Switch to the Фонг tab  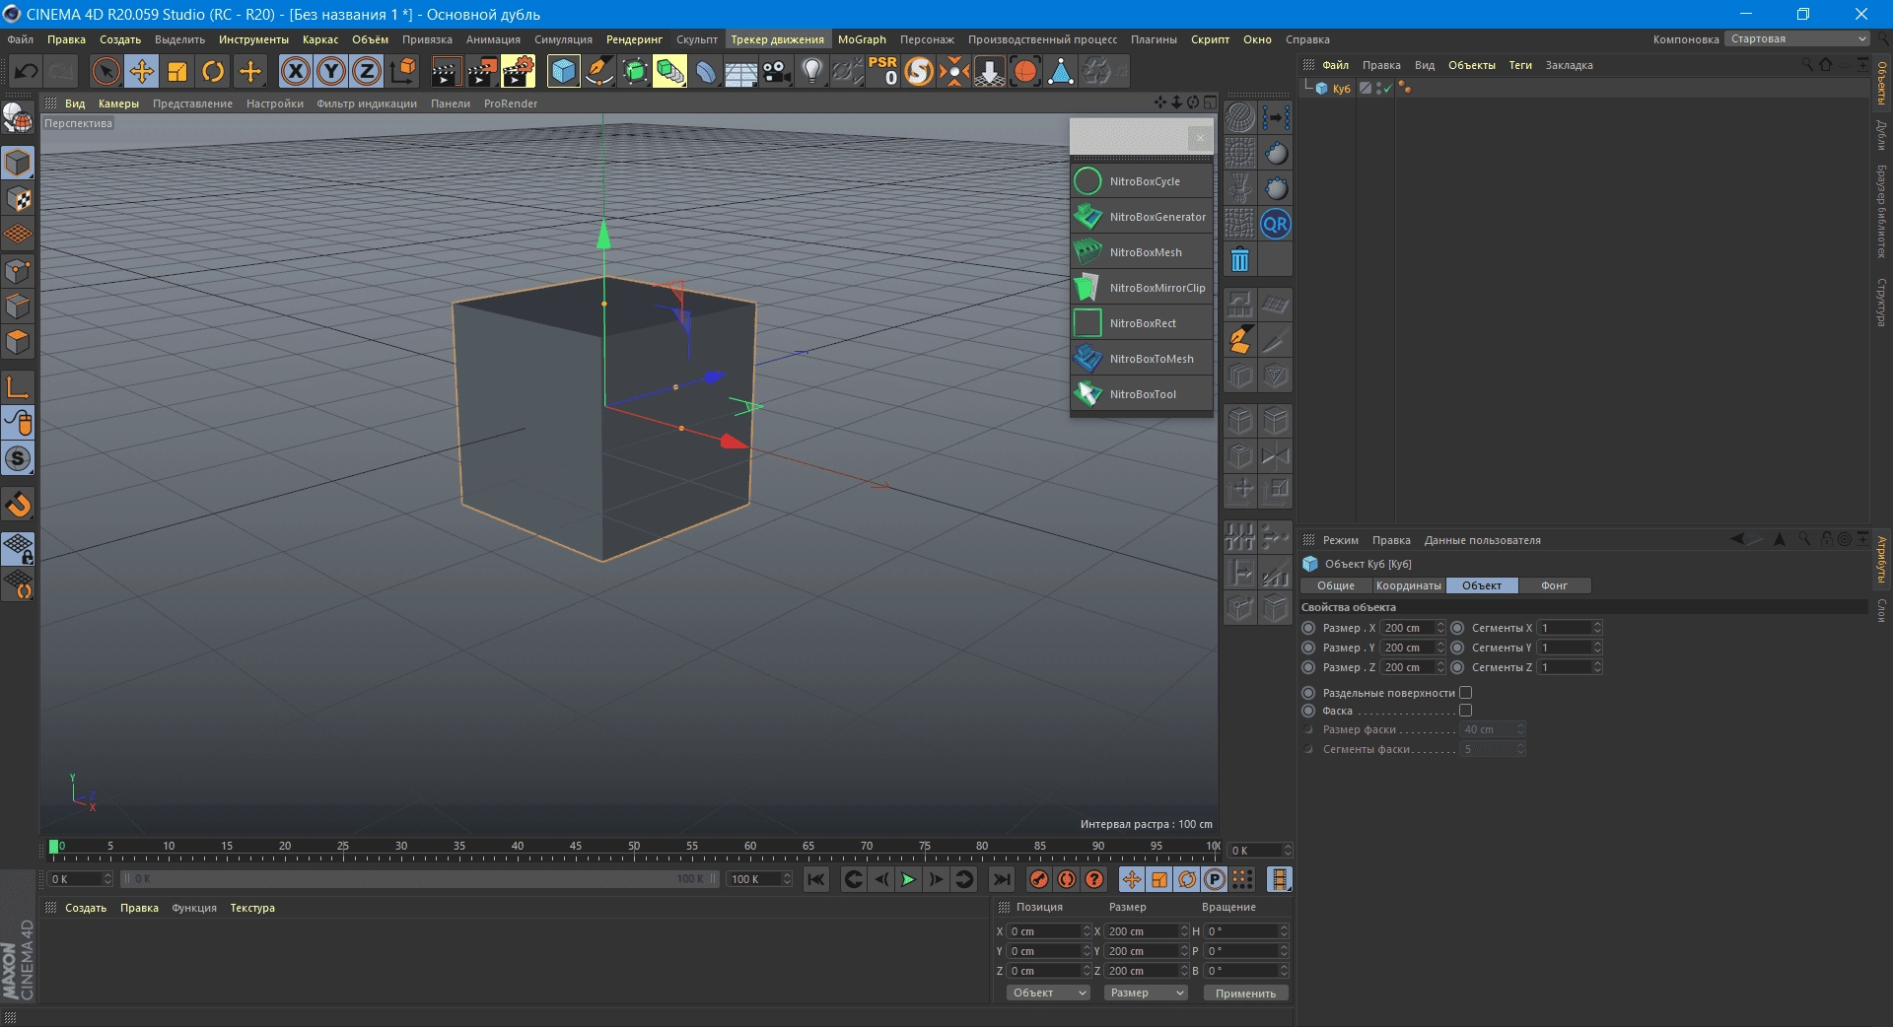pos(1554,585)
